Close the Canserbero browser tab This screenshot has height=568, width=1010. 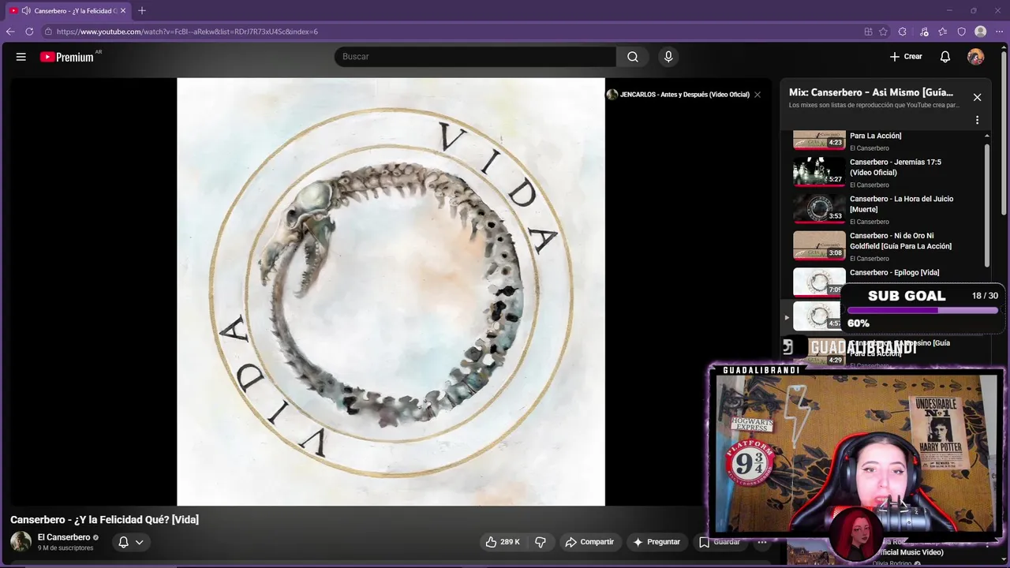123,11
